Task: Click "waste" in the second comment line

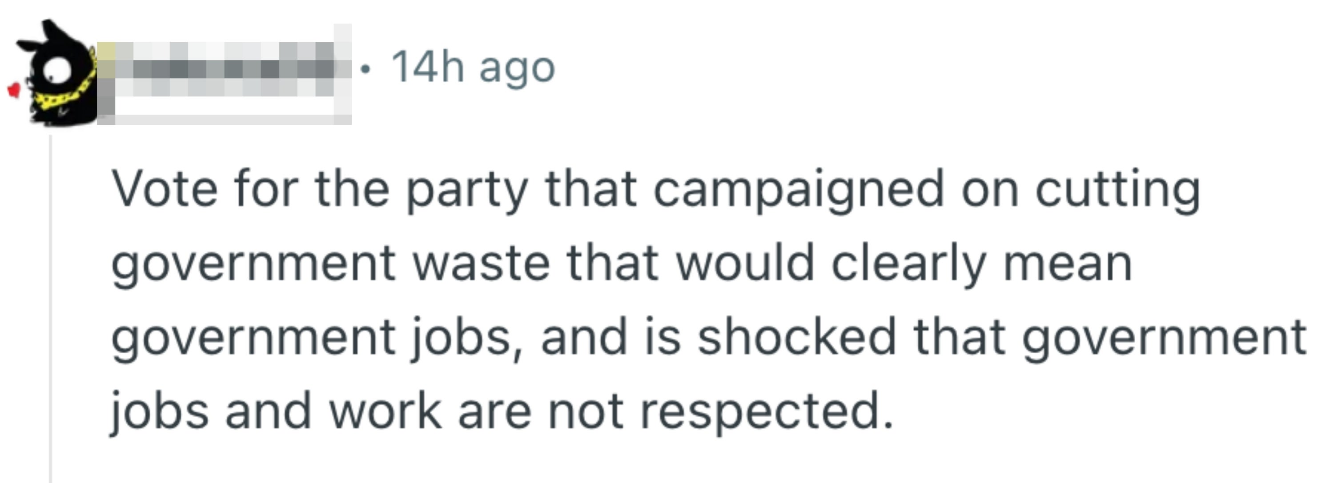Action: [481, 264]
